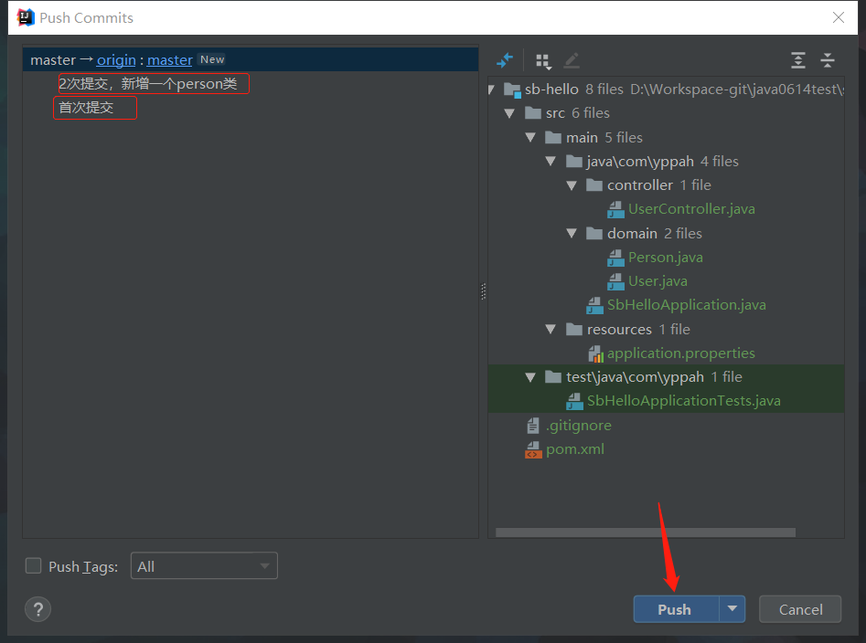
Task: Collapse the resources folder node
Action: (551, 330)
